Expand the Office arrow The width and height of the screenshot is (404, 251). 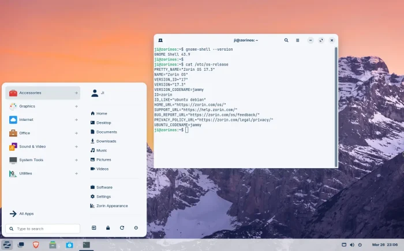[x=76, y=133]
